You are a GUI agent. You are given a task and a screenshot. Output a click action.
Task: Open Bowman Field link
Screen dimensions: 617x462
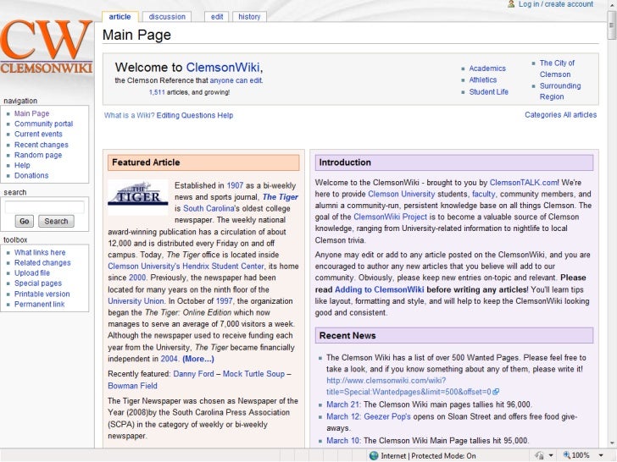pos(132,386)
